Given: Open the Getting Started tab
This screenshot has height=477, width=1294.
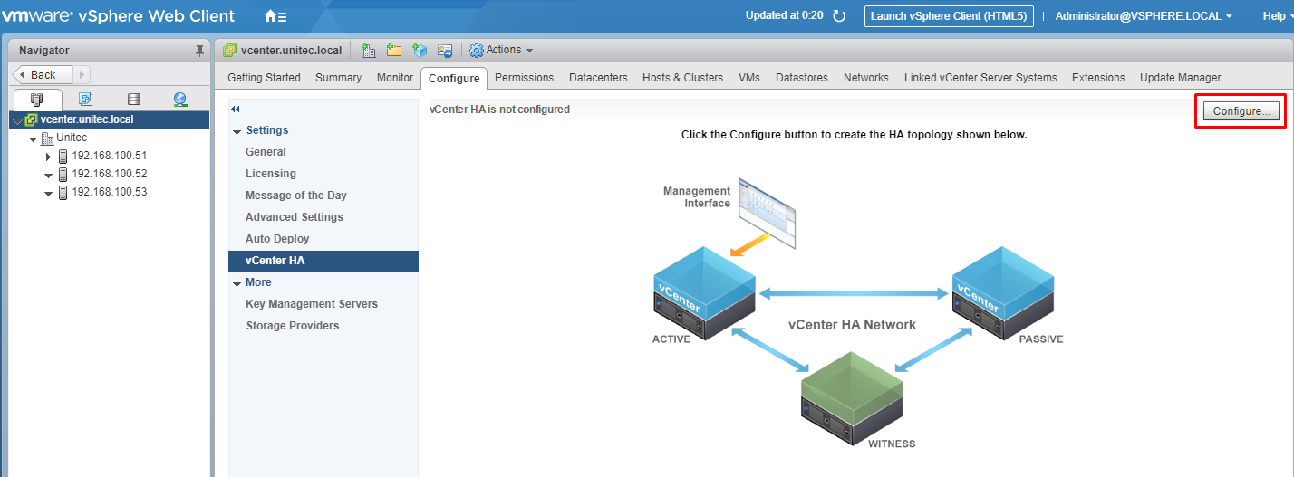Looking at the screenshot, I should 264,78.
